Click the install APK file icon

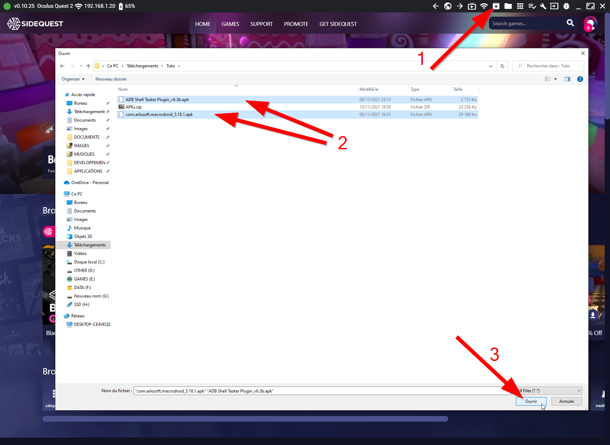[x=496, y=6]
